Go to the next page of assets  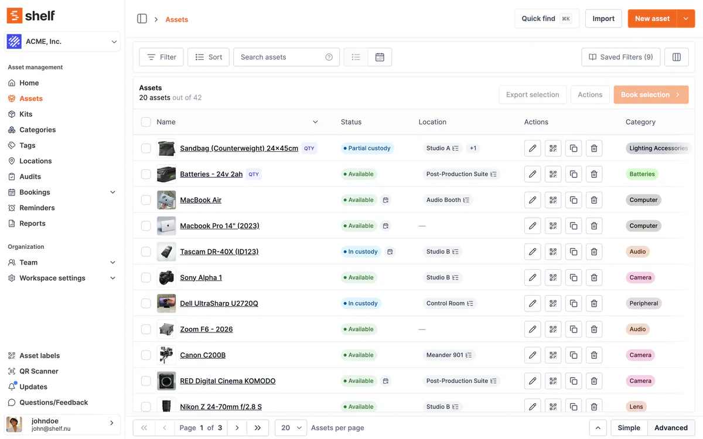237,428
